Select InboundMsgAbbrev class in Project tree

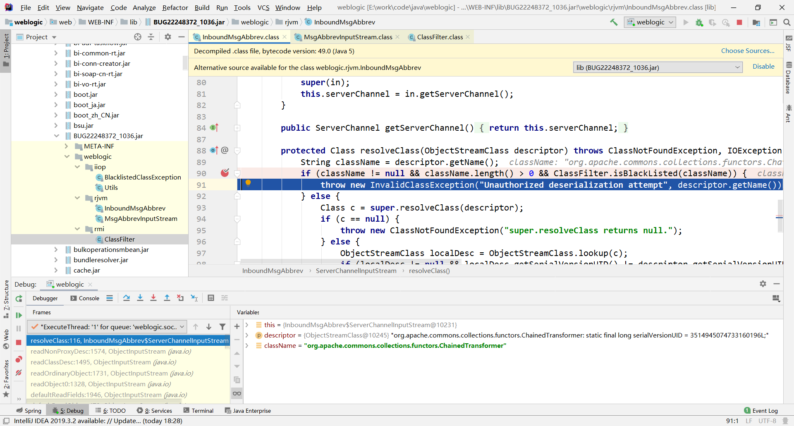135,208
